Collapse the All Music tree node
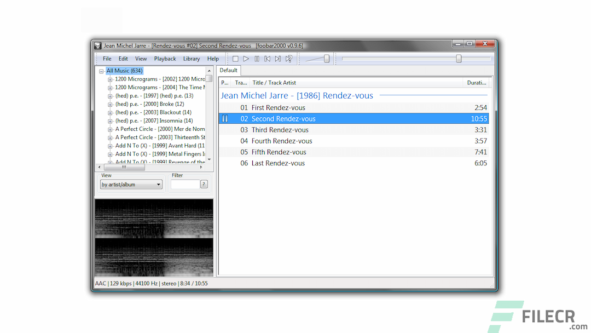 [101, 70]
